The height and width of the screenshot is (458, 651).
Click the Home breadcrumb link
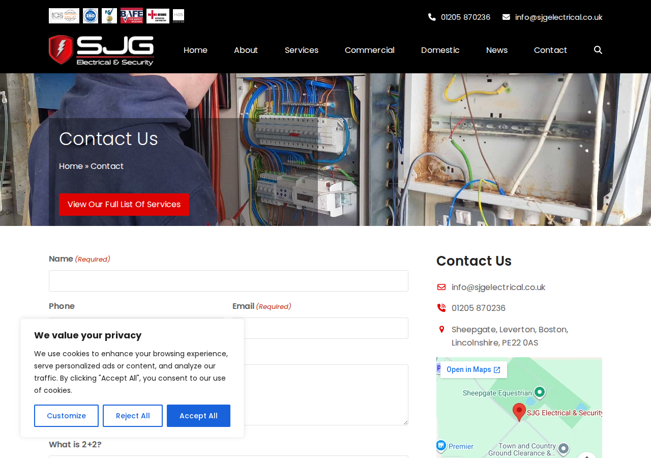click(x=71, y=166)
